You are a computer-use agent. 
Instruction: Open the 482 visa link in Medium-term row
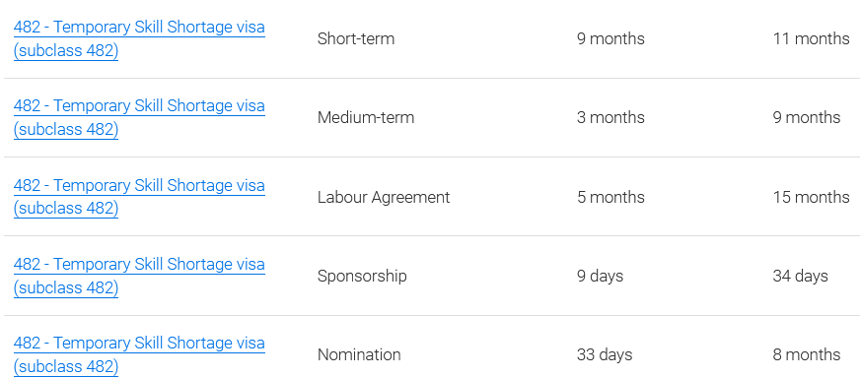(x=139, y=117)
